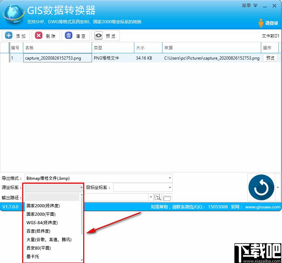Select 墨卡托 option in dropdown list

coord(32,256)
